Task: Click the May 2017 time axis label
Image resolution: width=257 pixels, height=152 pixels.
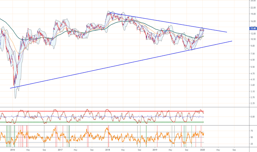Action: coord(75,150)
